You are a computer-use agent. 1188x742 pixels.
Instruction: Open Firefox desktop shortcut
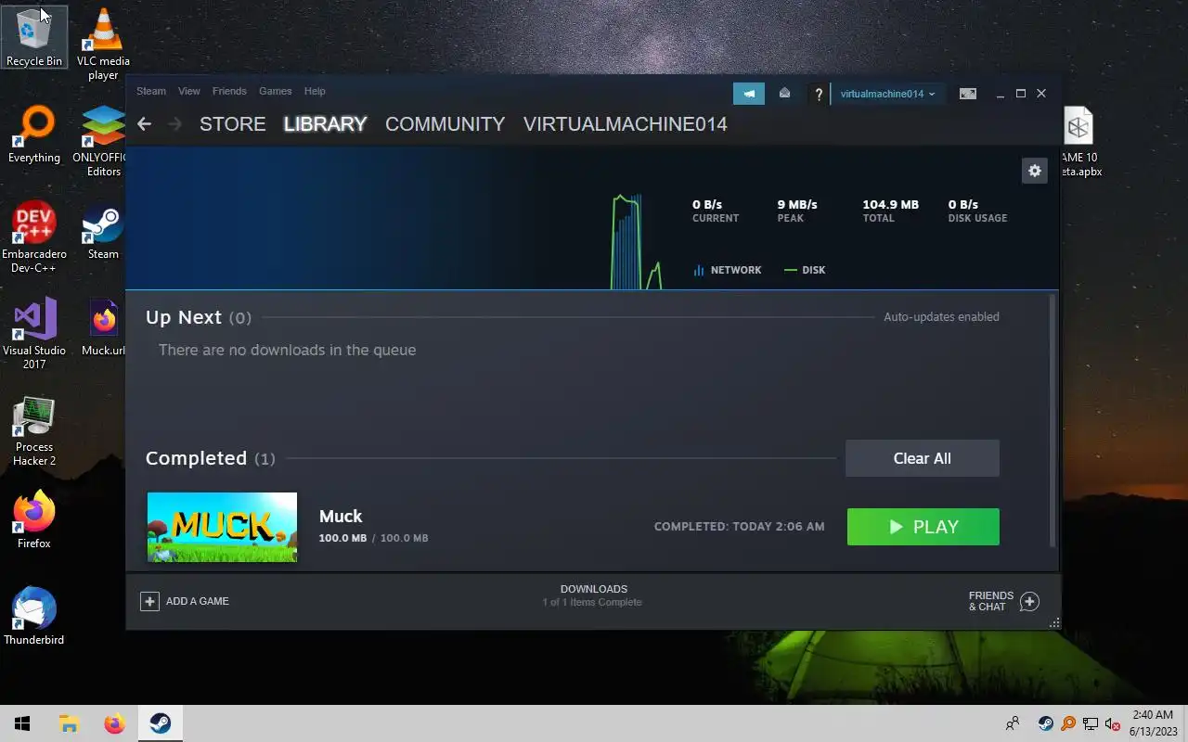tap(34, 520)
